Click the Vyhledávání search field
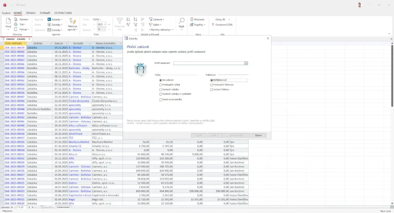 63,207
